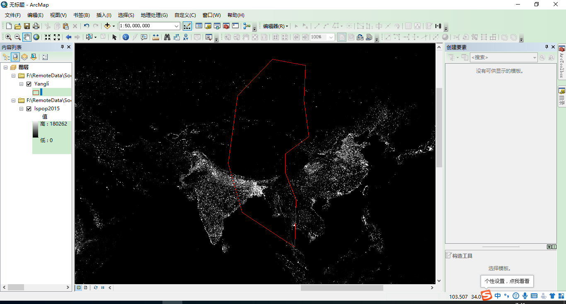Screen dimensions: 566x304
Task: Click the Full Extent globe icon
Action: [x=36, y=37]
